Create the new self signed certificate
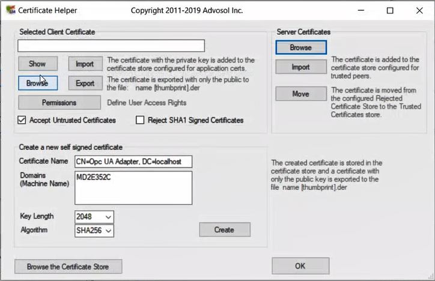This screenshot has height=281, width=435. 224,229
